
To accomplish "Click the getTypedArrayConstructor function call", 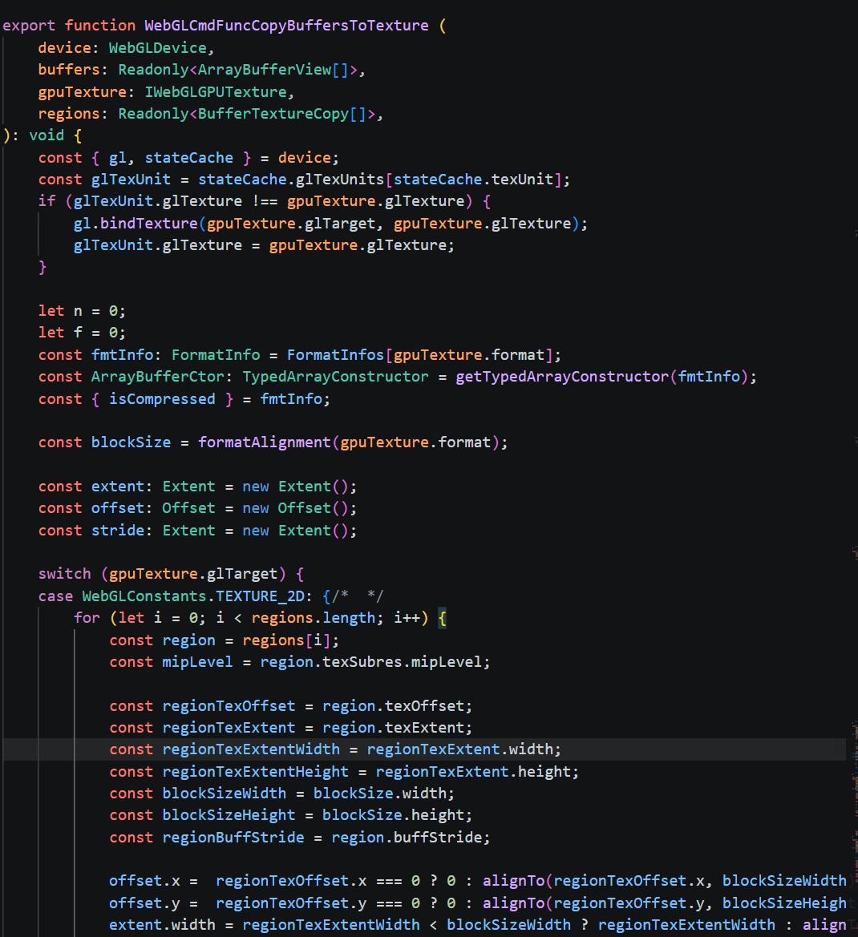I will [x=562, y=377].
